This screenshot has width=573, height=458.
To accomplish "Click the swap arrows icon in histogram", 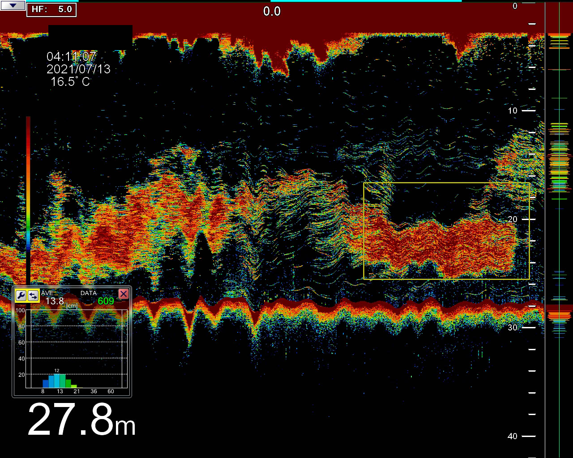I will (33, 295).
